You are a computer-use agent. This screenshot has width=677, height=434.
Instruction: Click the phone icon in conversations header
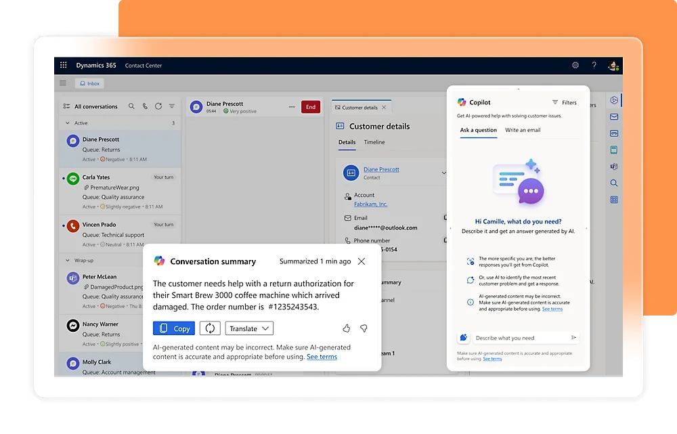145,106
